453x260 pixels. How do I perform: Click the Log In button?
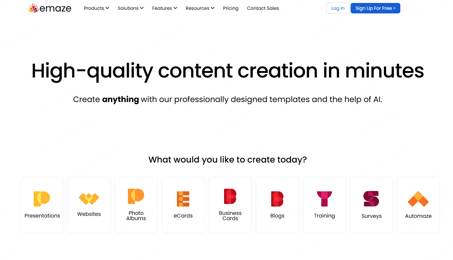pos(338,8)
